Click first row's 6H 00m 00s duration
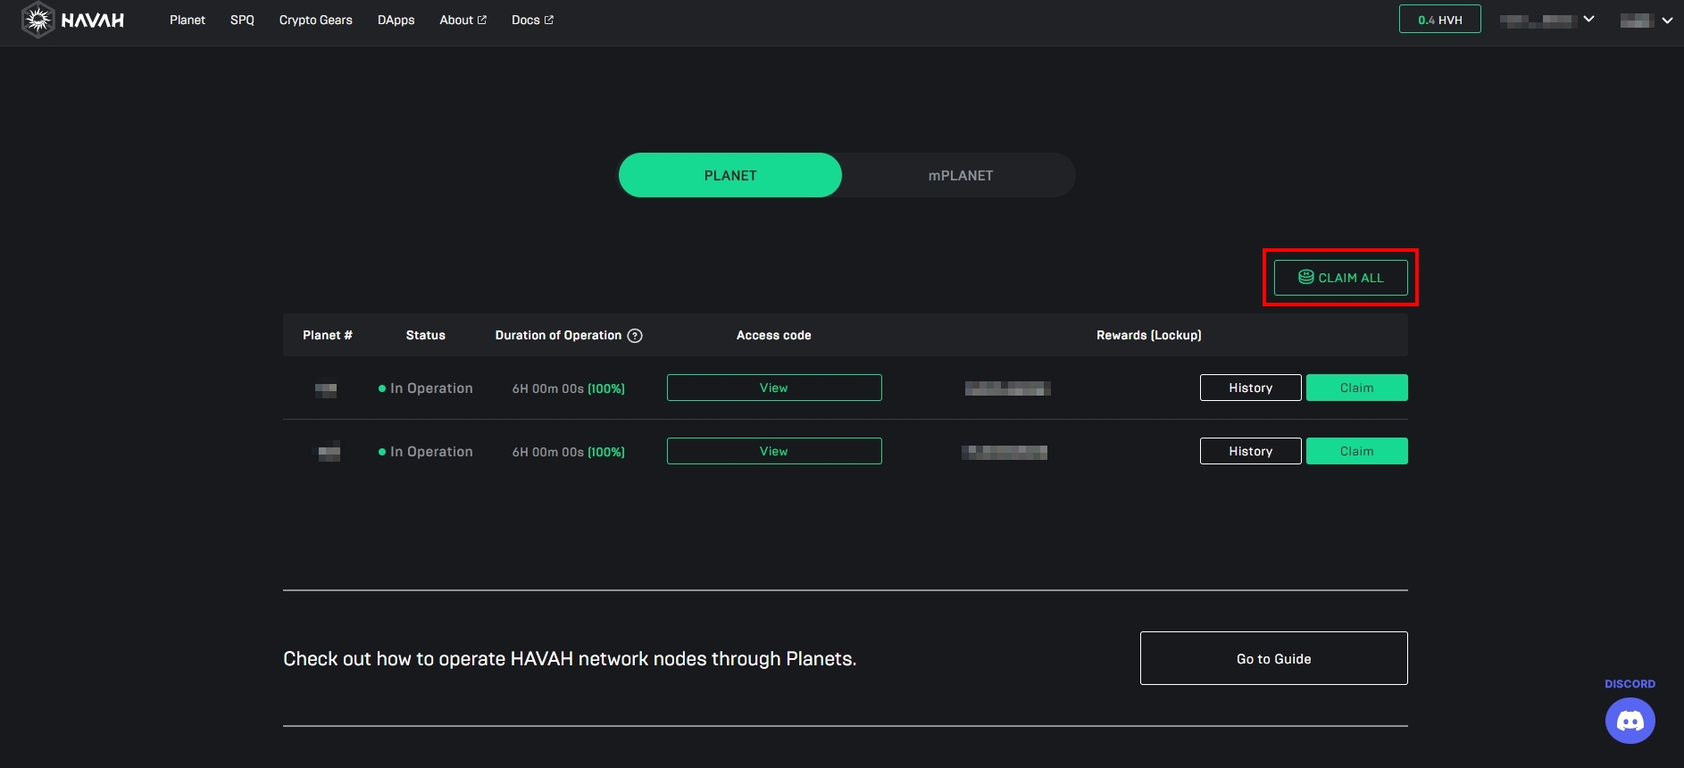Image resolution: width=1684 pixels, height=768 pixels. tap(547, 388)
